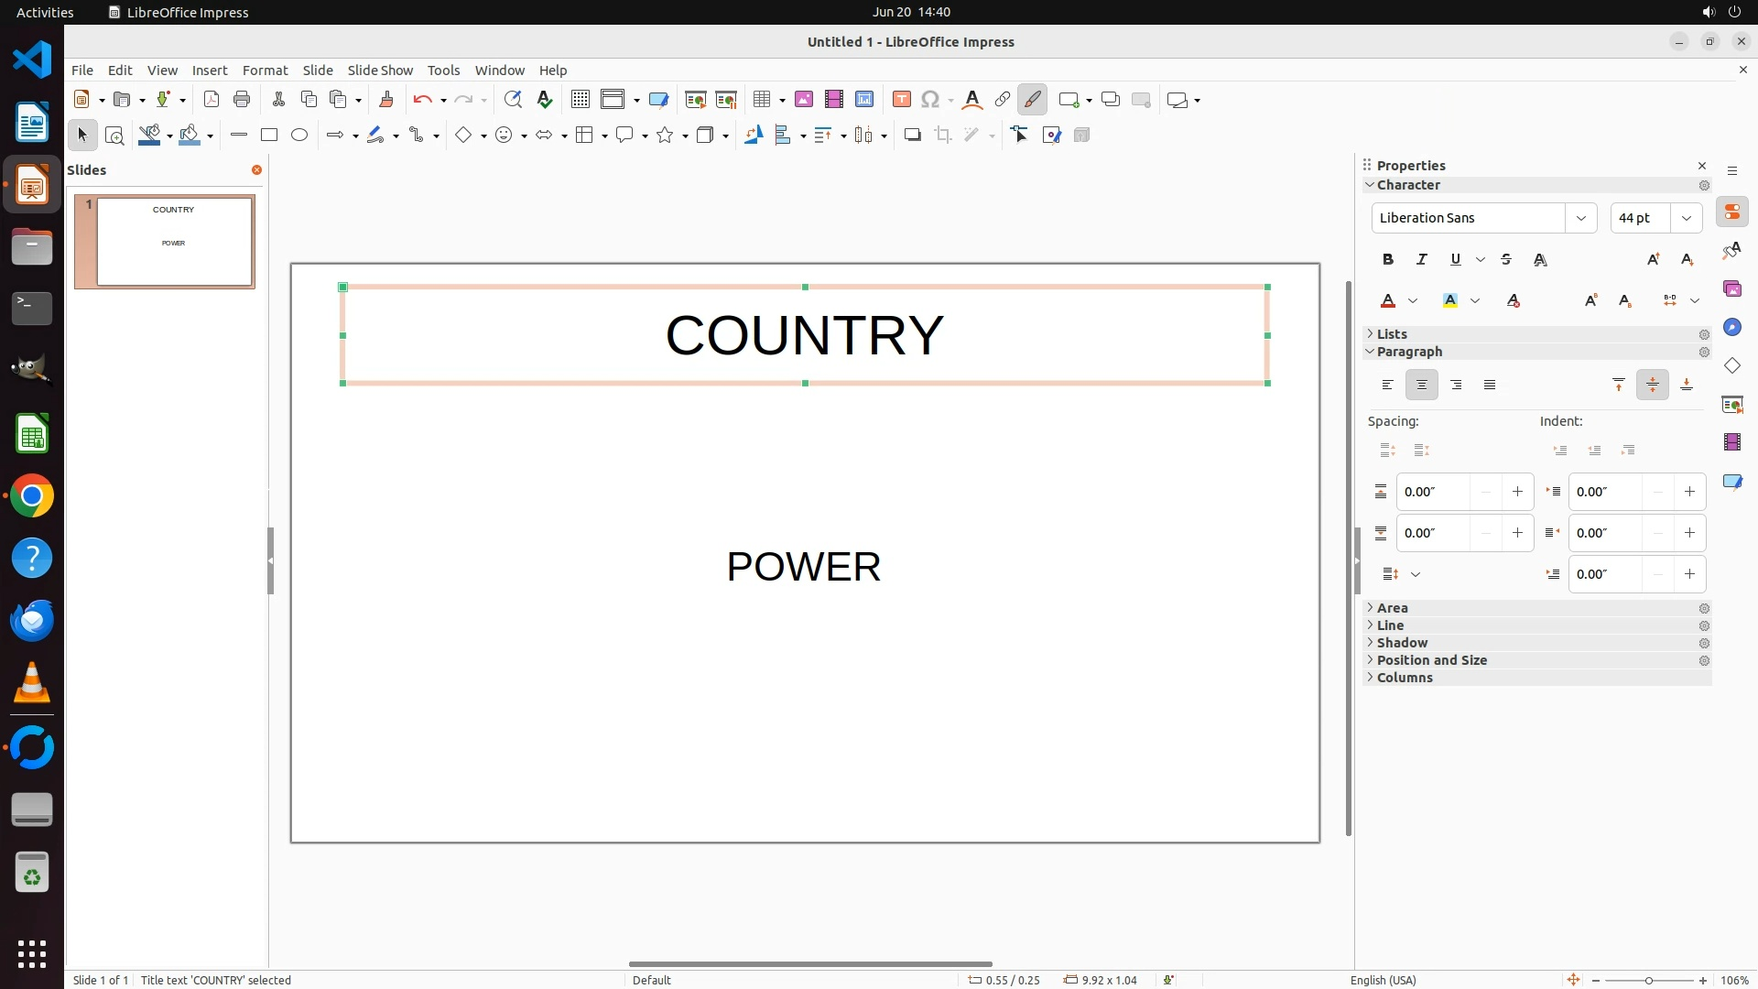This screenshot has height=989, width=1758.
Task: Click the Insert Image toolbar icon
Action: click(x=804, y=100)
